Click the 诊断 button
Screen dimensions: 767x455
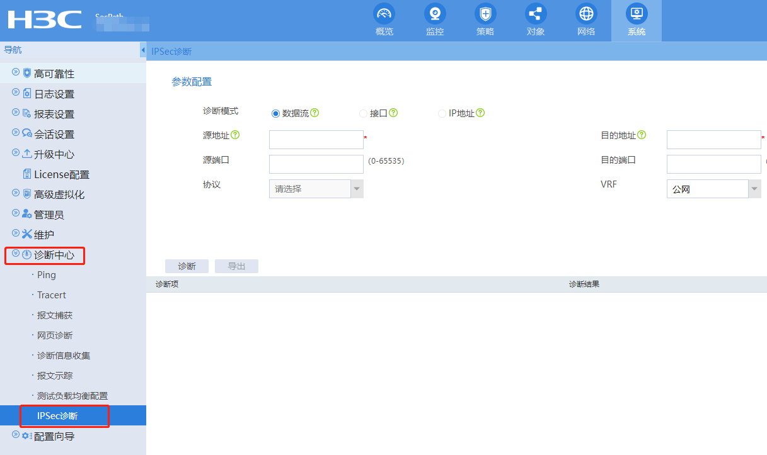click(187, 266)
